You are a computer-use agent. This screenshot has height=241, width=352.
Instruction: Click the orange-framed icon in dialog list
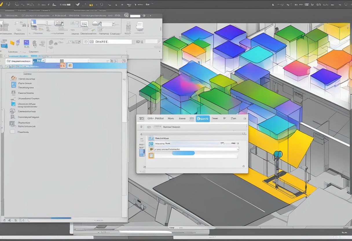tap(151, 156)
